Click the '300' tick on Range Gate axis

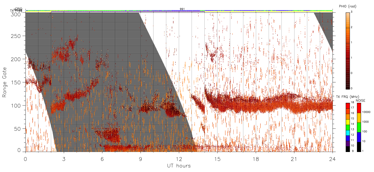[x=16, y=14]
